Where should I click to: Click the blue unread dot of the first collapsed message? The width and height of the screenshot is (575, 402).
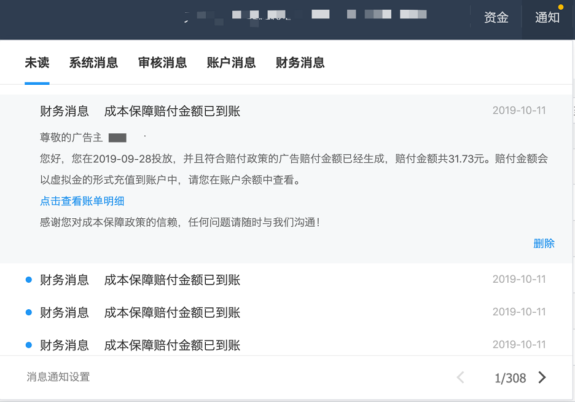(x=28, y=280)
